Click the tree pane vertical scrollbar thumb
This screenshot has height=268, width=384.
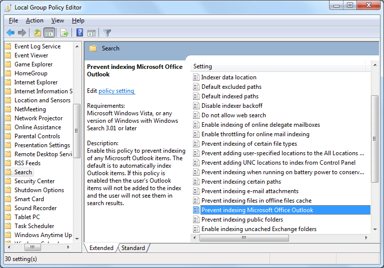pyautogui.click(x=76, y=131)
